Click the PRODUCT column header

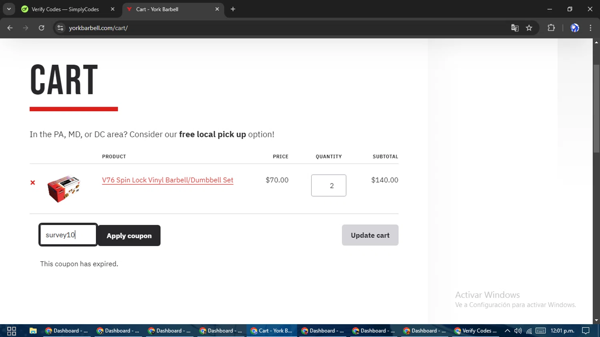tap(114, 156)
